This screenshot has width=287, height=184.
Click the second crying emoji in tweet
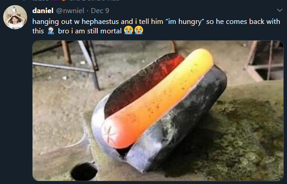tap(139, 31)
